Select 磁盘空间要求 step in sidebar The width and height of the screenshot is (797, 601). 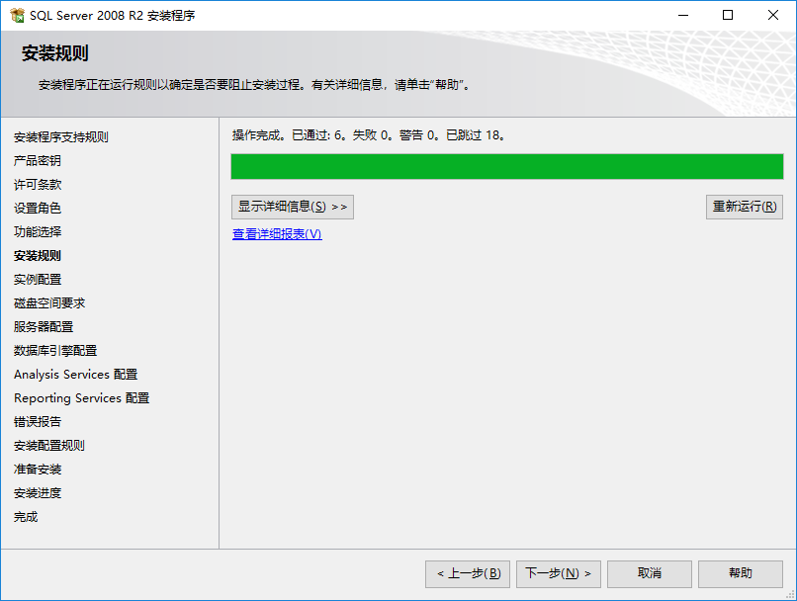[x=49, y=303]
